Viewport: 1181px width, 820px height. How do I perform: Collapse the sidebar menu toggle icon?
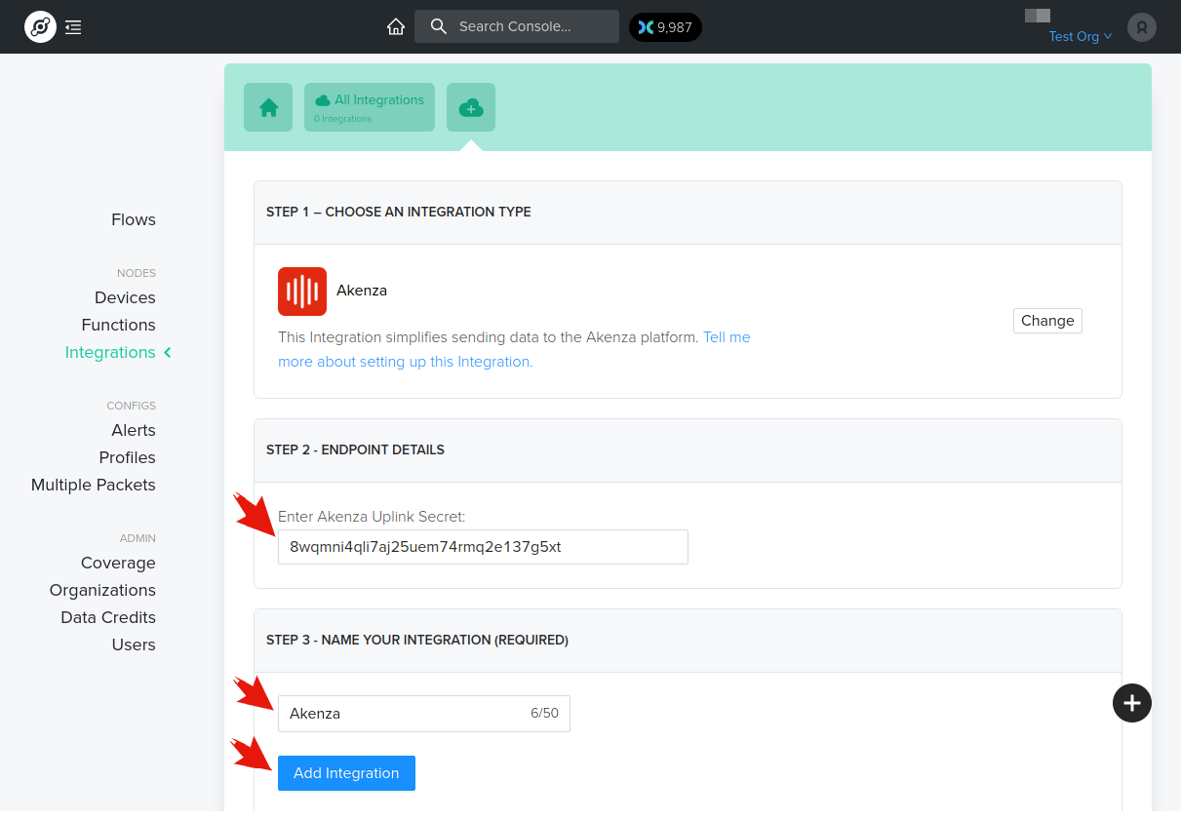(x=73, y=27)
